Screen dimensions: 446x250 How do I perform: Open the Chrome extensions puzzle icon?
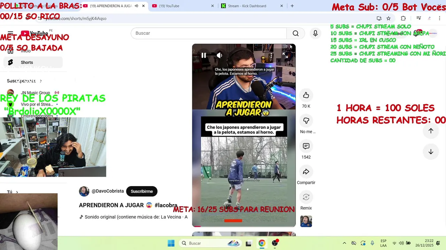[403, 18]
